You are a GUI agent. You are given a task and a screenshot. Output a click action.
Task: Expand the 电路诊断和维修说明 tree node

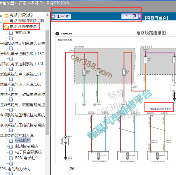pos(1,21)
